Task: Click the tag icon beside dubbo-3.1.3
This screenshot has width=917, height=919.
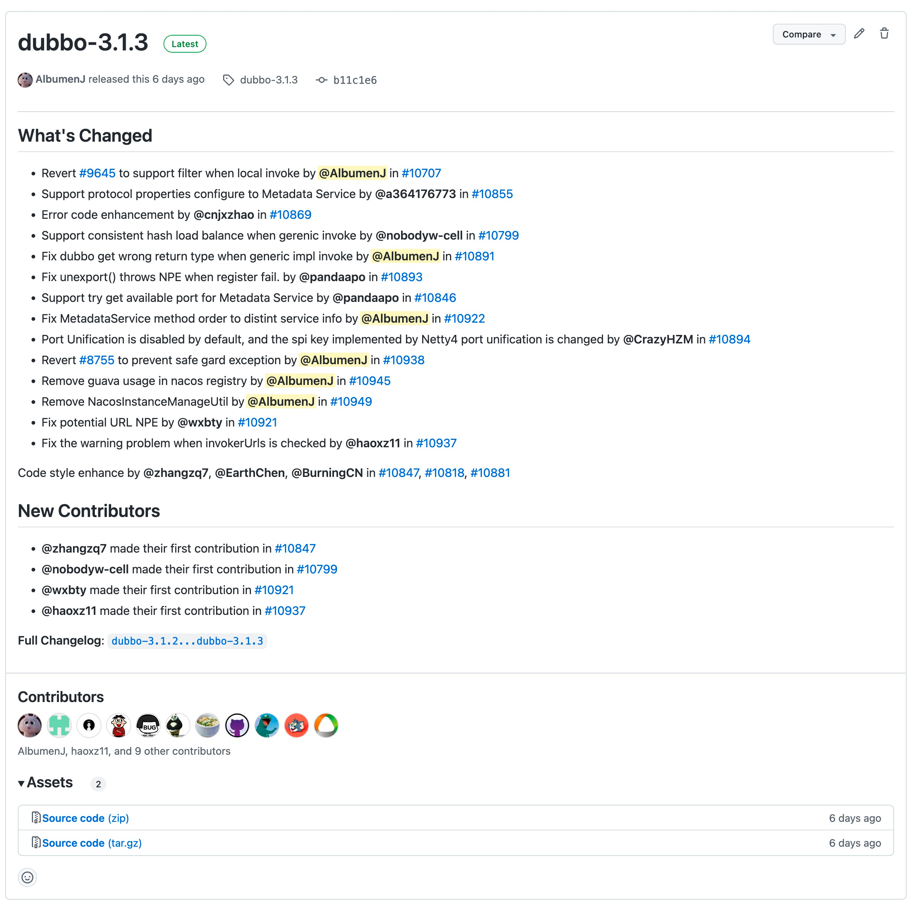Action: pos(228,80)
